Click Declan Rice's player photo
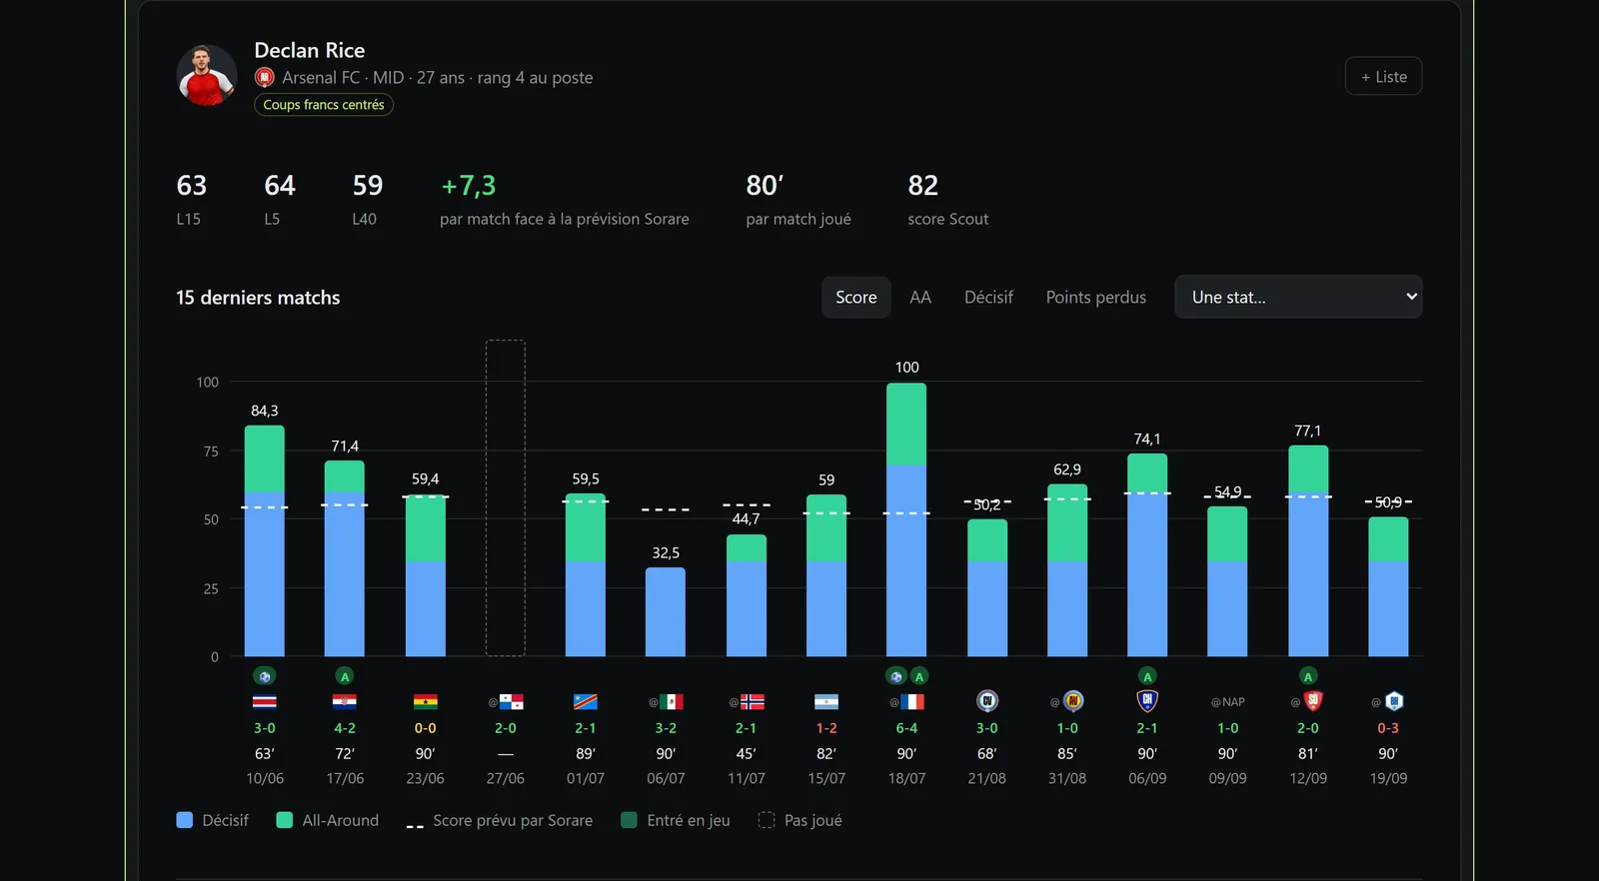 point(207,75)
